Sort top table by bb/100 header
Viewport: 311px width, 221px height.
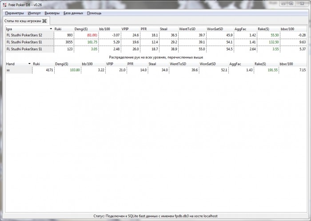click(x=110, y=29)
